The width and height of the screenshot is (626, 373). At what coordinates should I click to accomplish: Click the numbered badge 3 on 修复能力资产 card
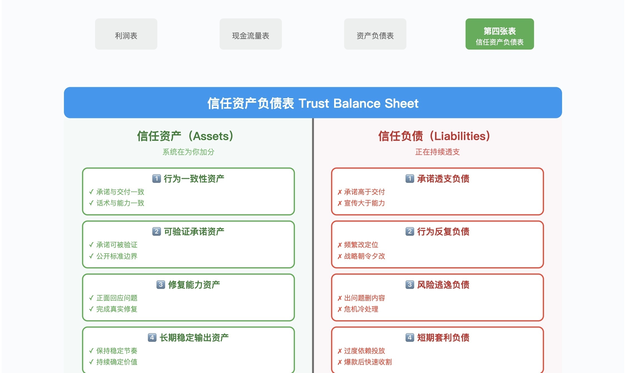160,284
